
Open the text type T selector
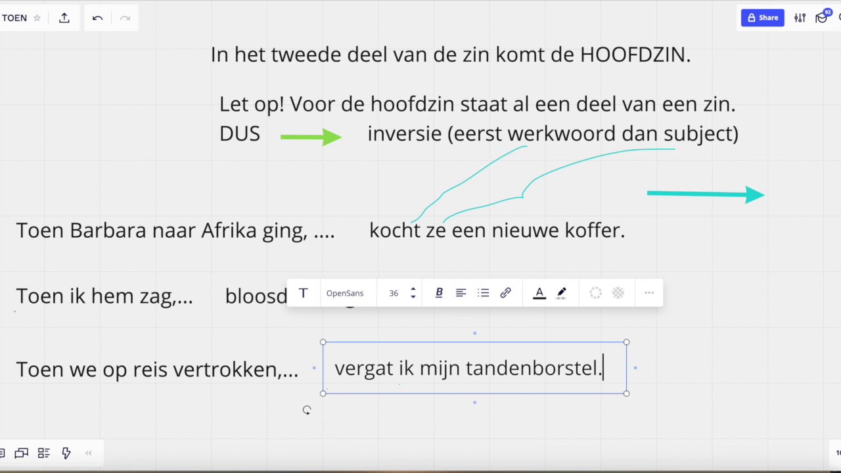point(303,293)
